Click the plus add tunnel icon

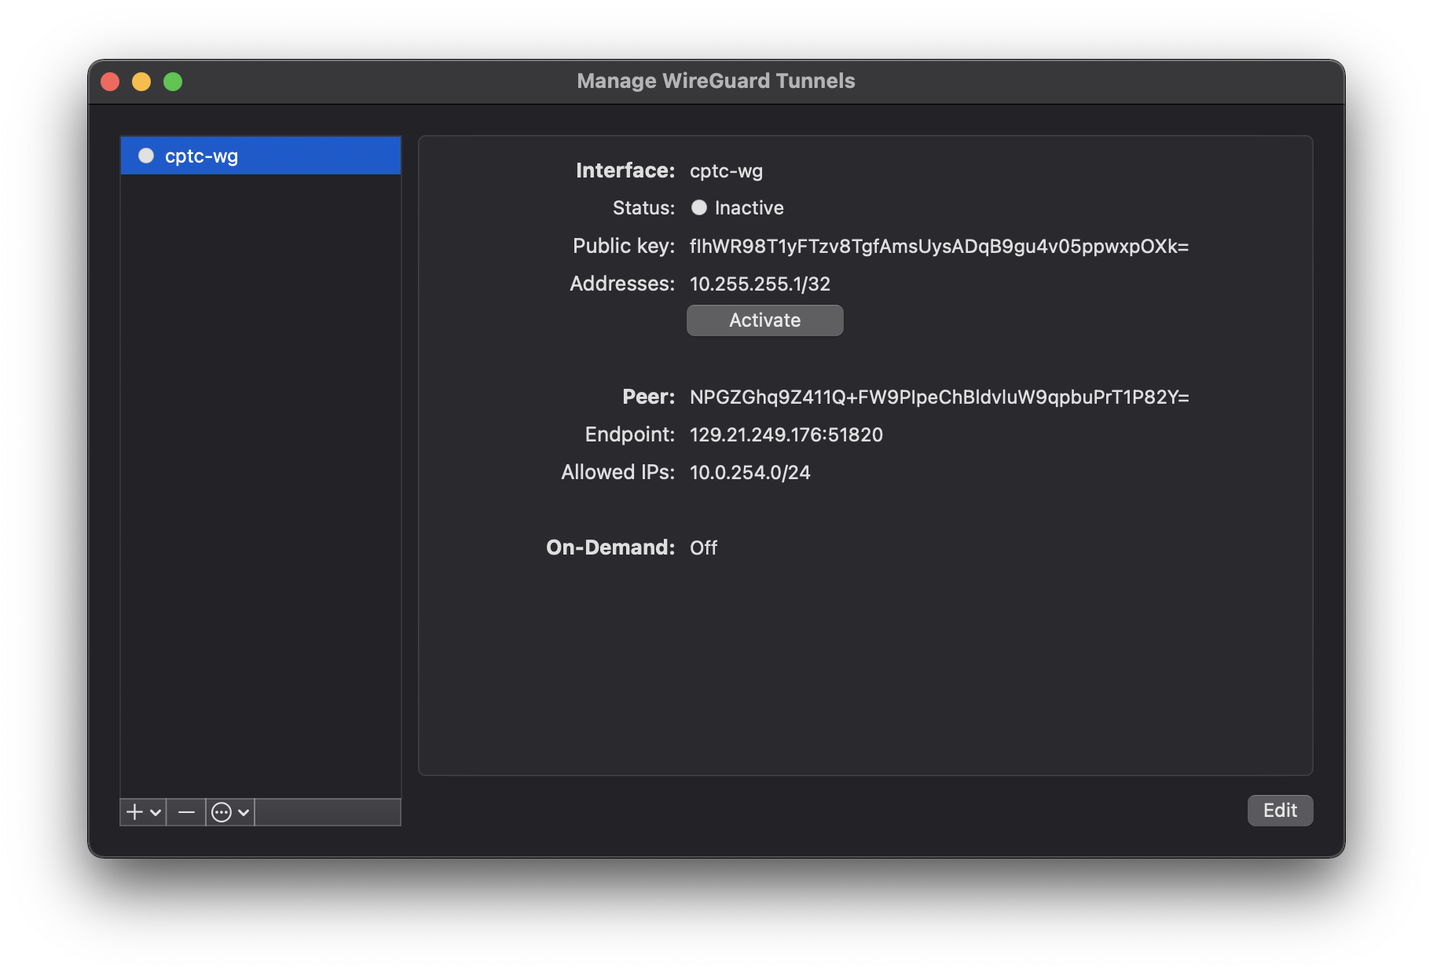pyautogui.click(x=135, y=812)
